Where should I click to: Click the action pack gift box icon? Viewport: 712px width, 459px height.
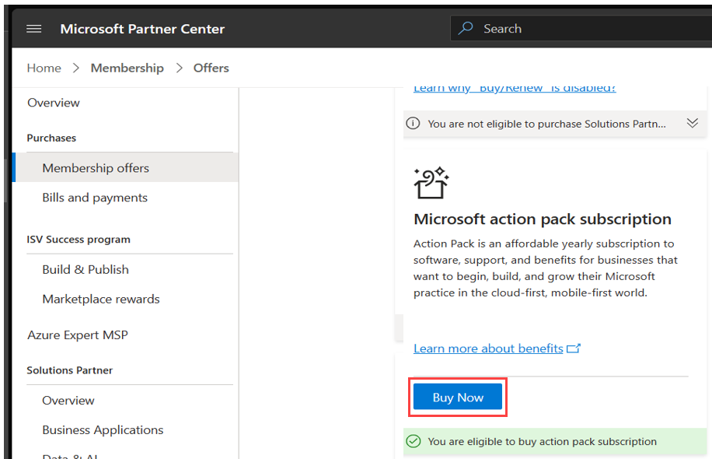[431, 183]
